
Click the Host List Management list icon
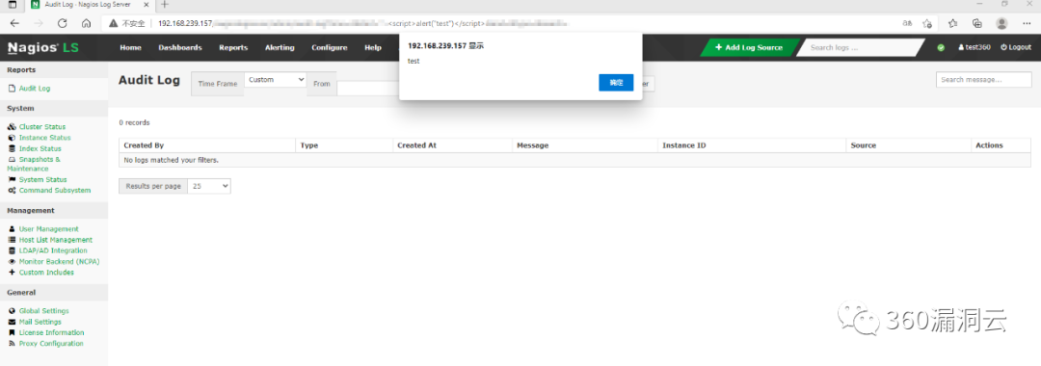point(12,240)
